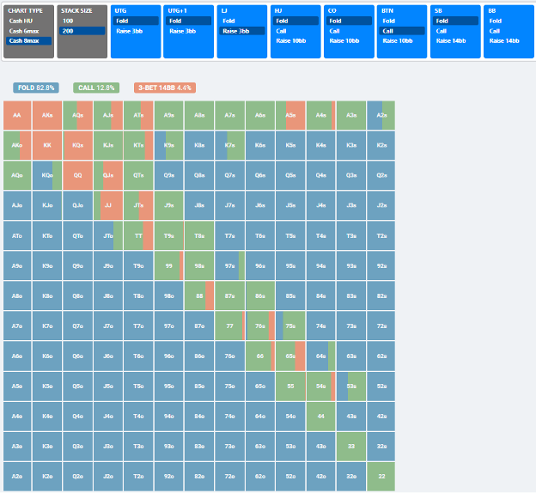Click the FOLD 82.8% legend badge
Screen dimensions: 536x493
point(36,88)
